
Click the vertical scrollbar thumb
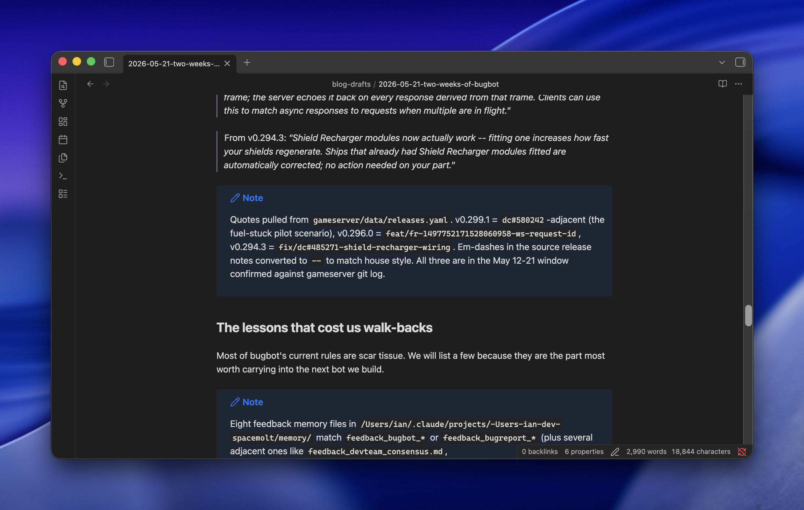(x=748, y=315)
